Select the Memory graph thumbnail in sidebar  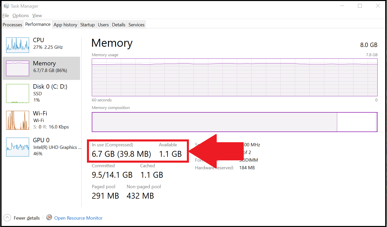[18, 68]
